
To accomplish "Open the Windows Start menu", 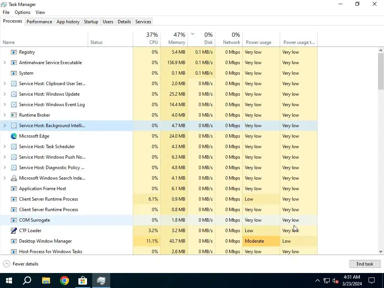I will [9, 280].
